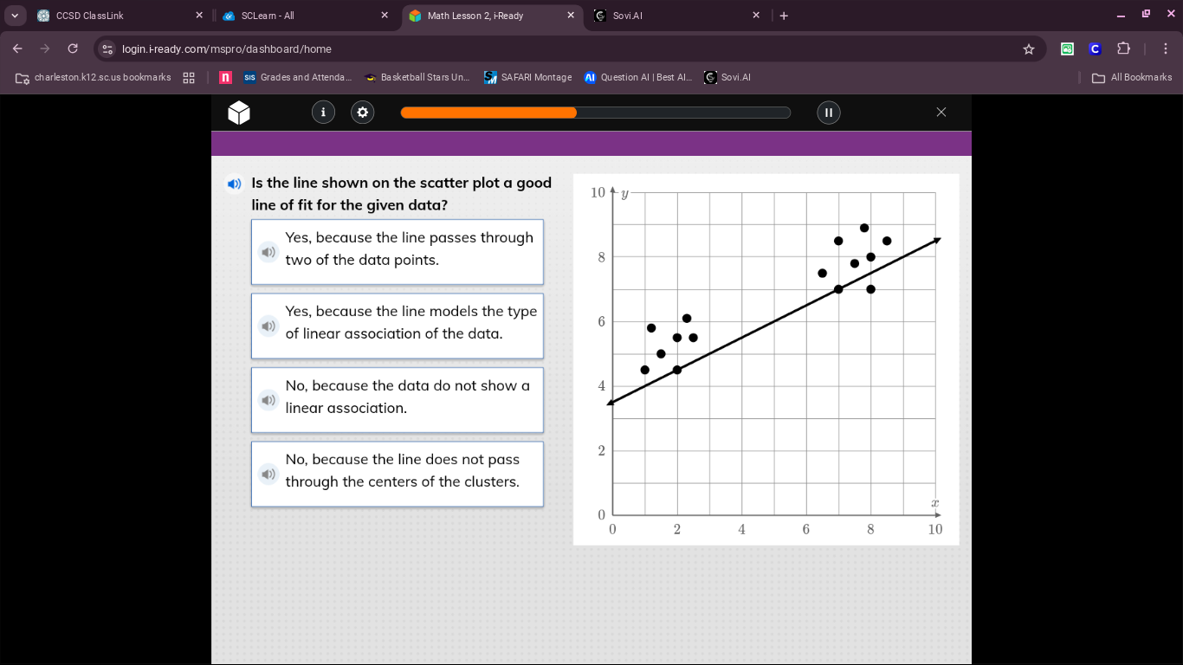Play audio for the last answer choice
Screen dimensions: 1183x665
pos(268,474)
